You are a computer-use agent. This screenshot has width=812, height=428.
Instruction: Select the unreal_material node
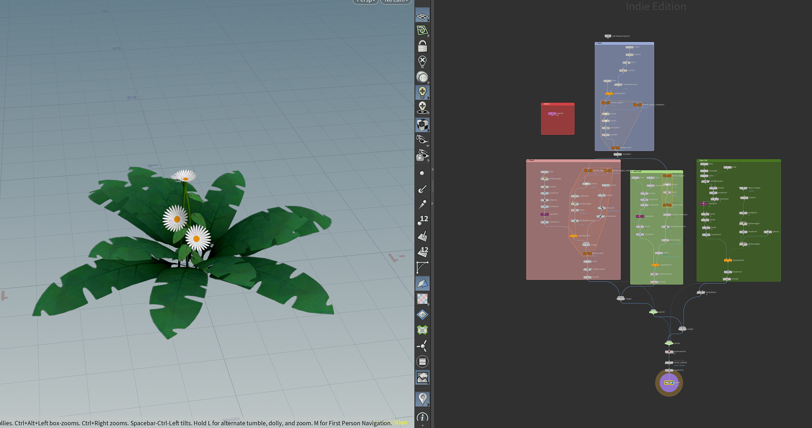click(x=669, y=363)
